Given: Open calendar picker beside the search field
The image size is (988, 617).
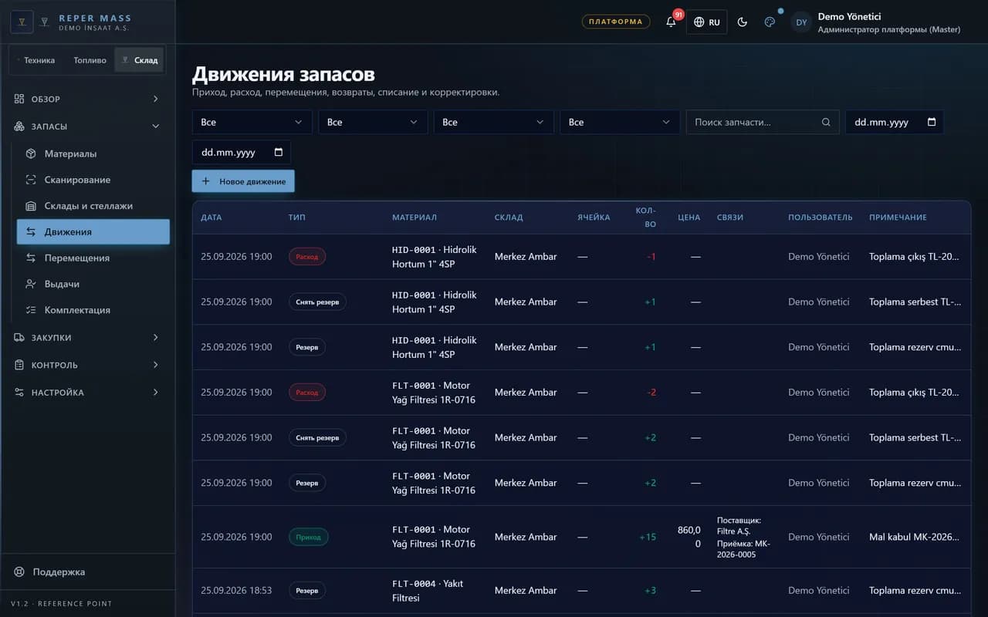Looking at the screenshot, I should pyautogui.click(x=932, y=122).
